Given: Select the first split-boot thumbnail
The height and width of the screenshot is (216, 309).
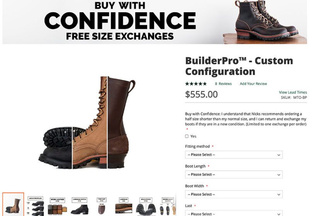Looking at the screenshot, I should click(x=13, y=204).
